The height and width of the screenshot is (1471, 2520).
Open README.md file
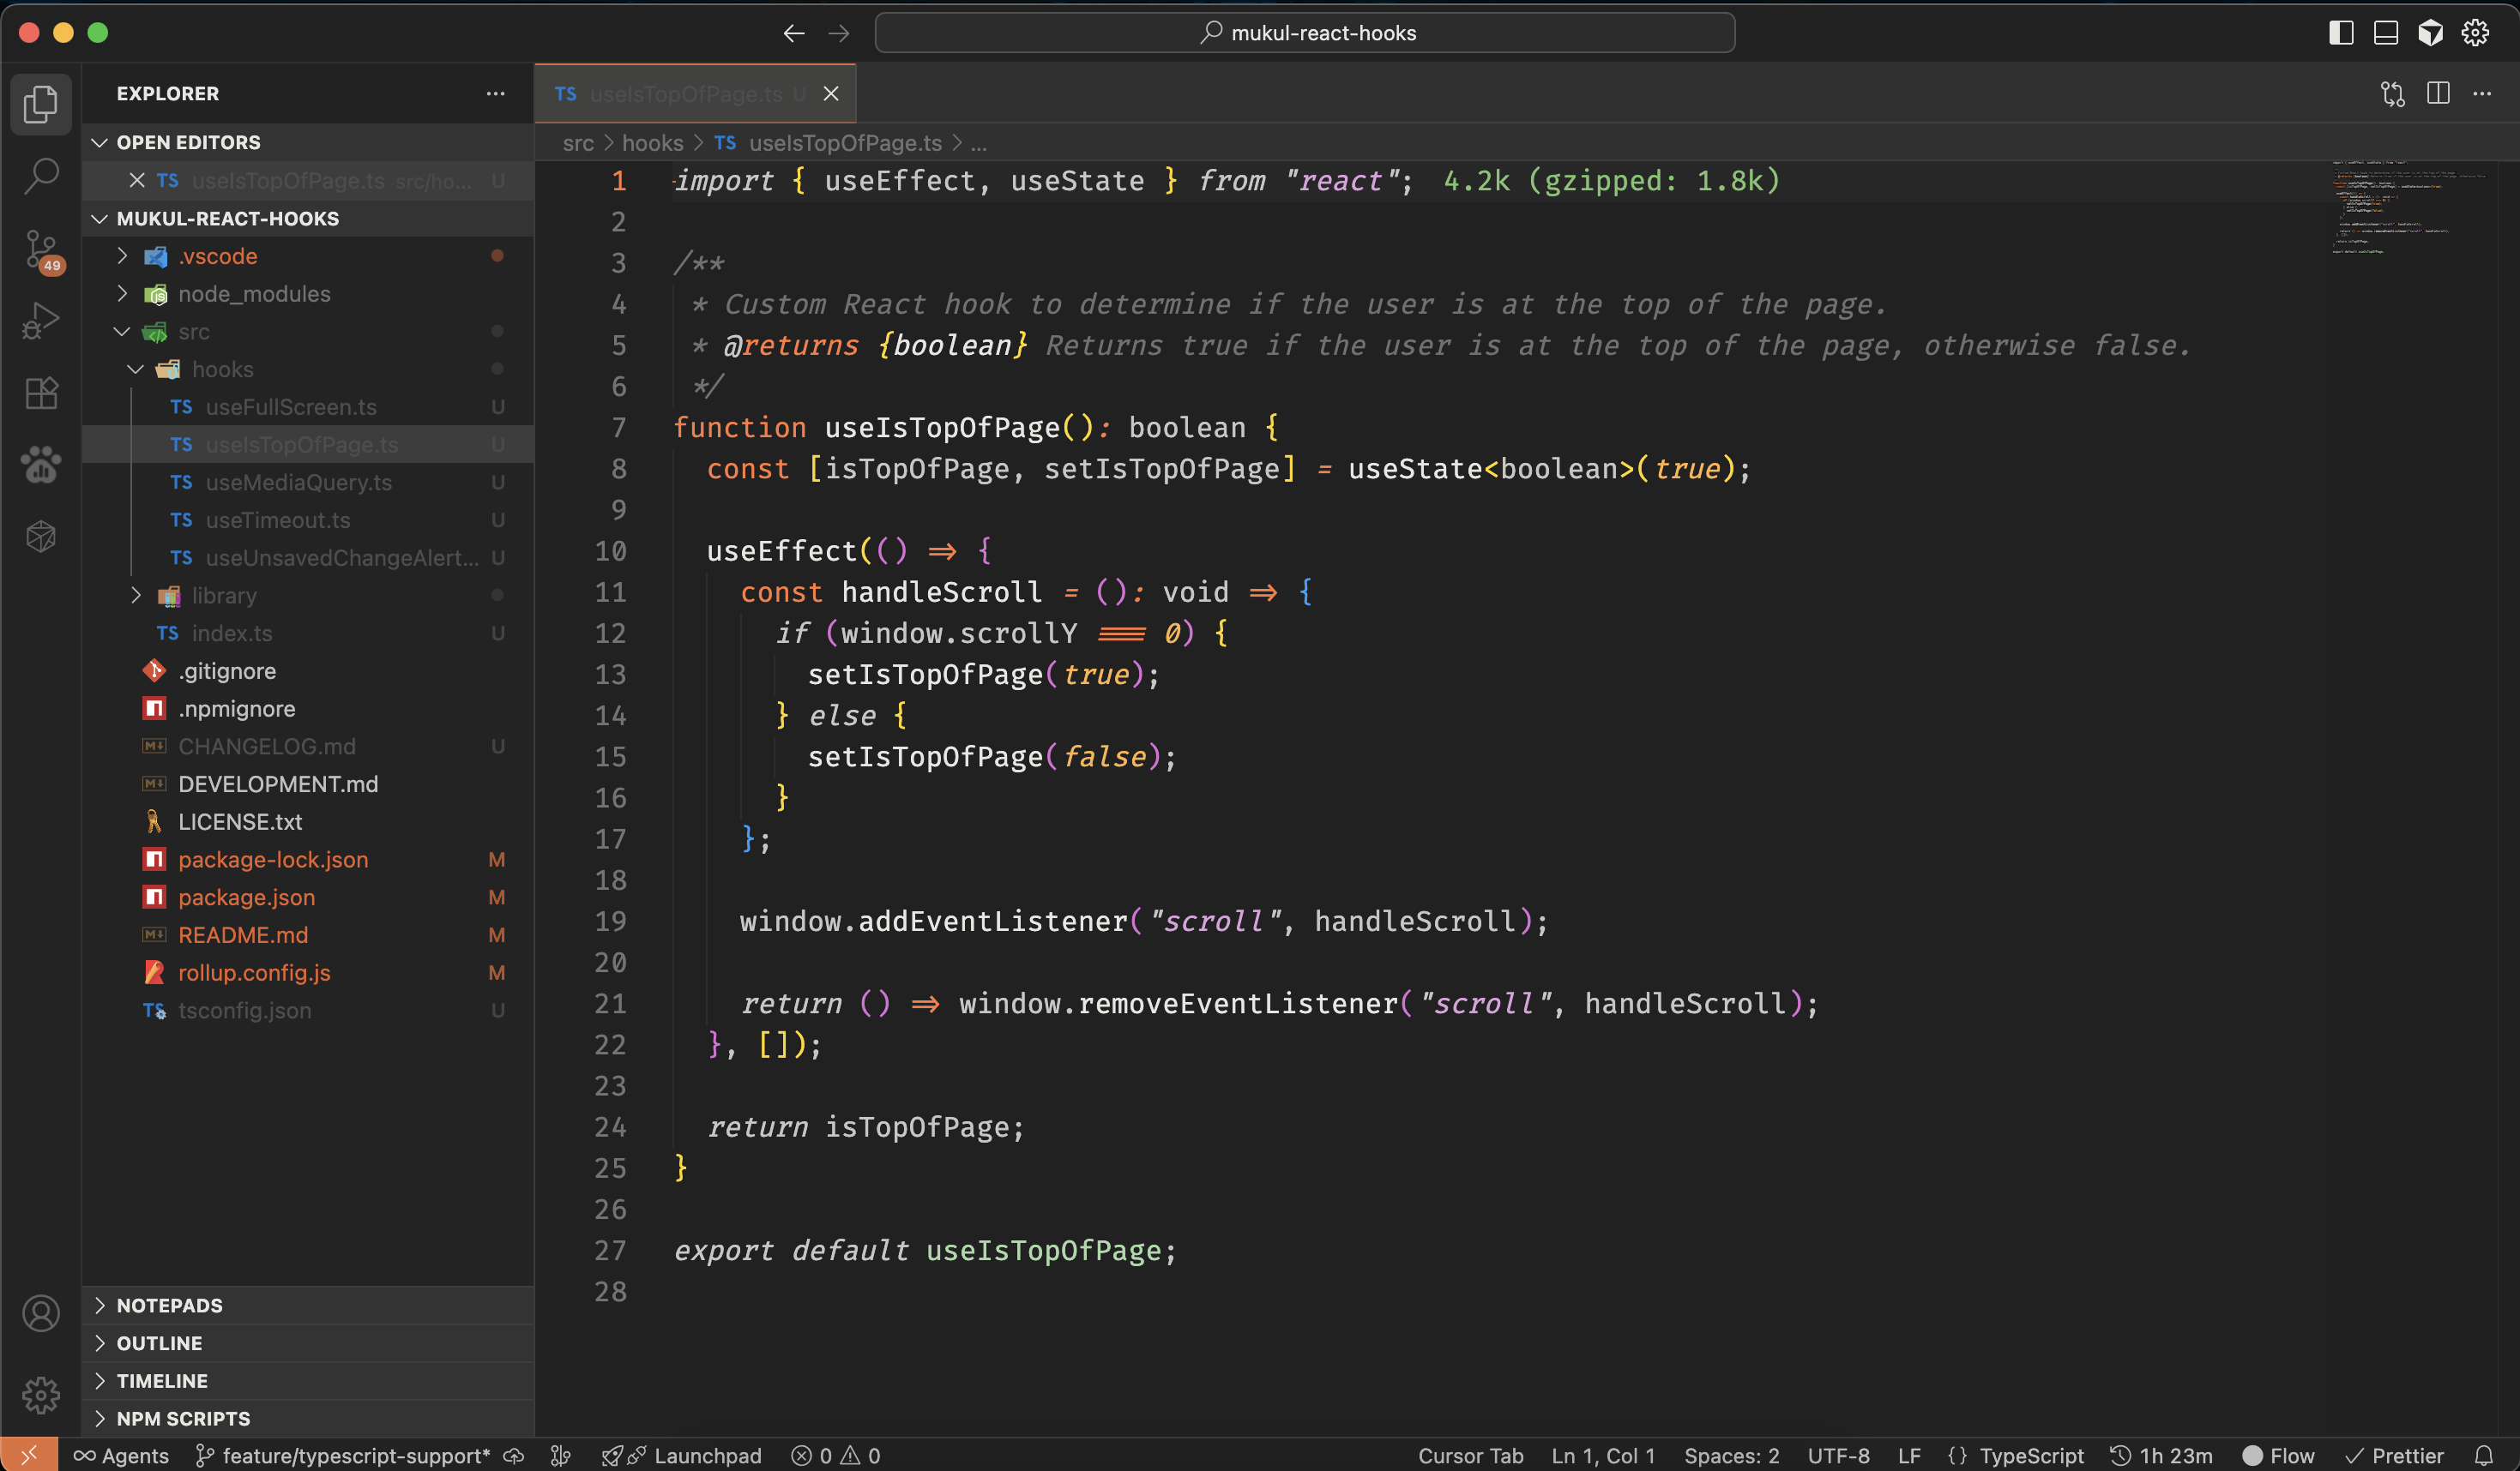[x=308, y=935]
